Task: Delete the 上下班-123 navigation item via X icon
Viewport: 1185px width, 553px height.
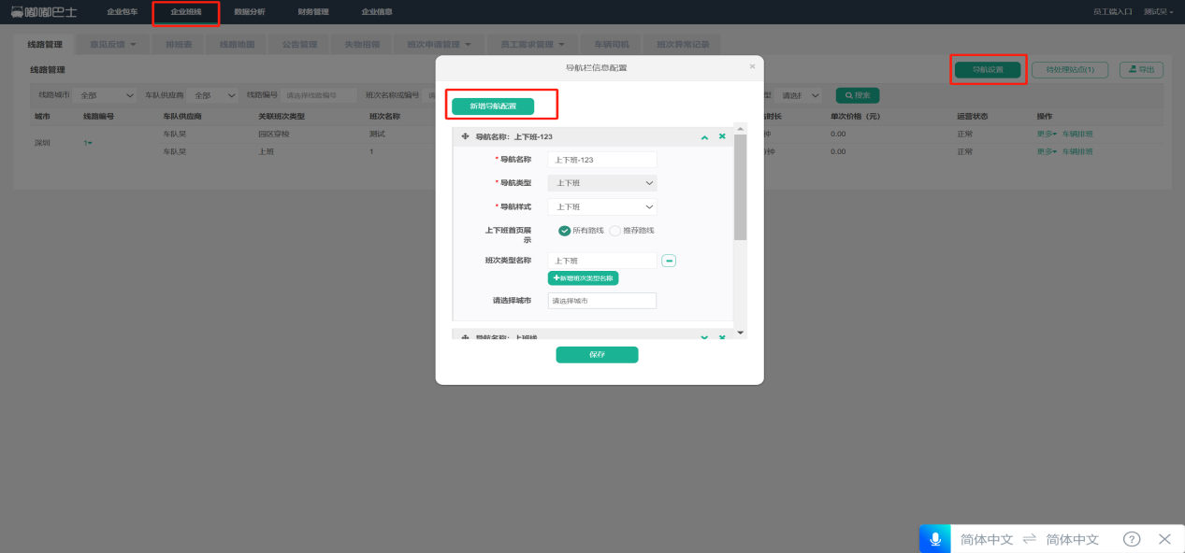Action: pos(722,136)
